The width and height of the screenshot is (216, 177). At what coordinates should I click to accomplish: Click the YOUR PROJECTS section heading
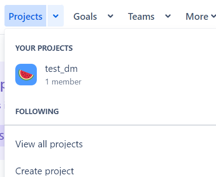pos(44,48)
